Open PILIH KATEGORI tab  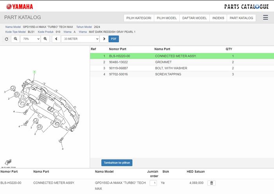pos(139,18)
